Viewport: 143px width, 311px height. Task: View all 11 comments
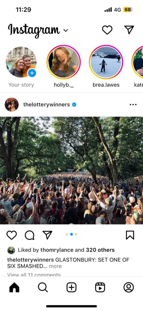(x=34, y=275)
